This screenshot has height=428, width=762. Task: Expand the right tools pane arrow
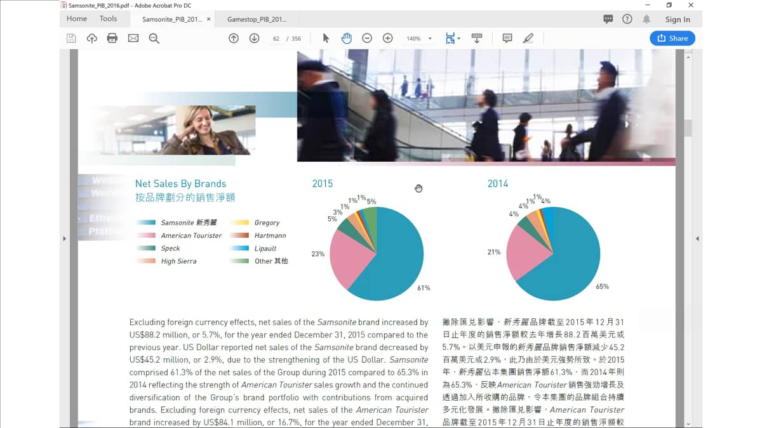pos(697,238)
